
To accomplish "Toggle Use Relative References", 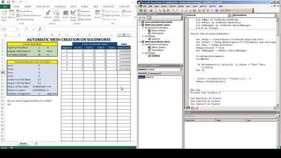I will [x=29, y=15].
